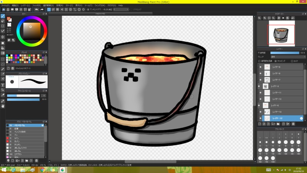This screenshot has width=307, height=173.
Task: Toggle visibility of レイヤー11
Action: 261,93
